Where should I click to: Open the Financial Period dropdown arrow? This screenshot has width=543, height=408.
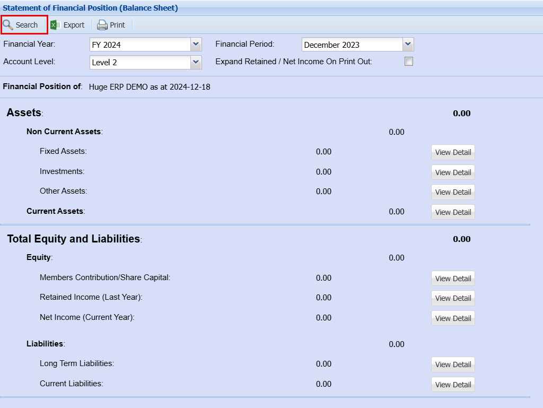[408, 45]
